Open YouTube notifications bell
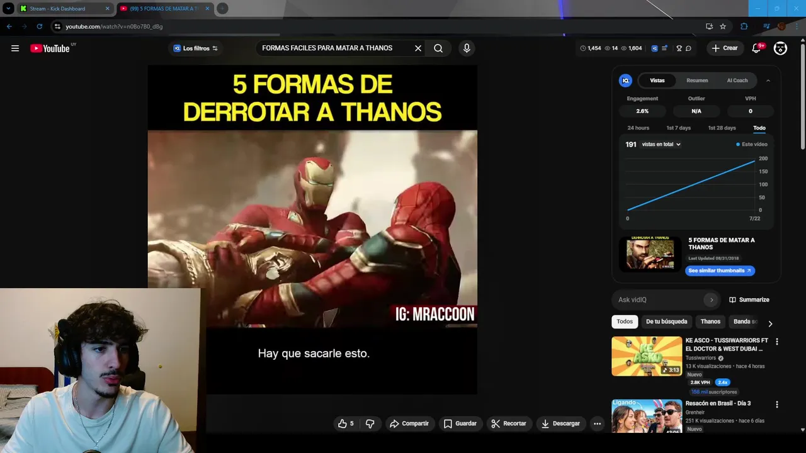This screenshot has height=453, width=806. (757, 48)
